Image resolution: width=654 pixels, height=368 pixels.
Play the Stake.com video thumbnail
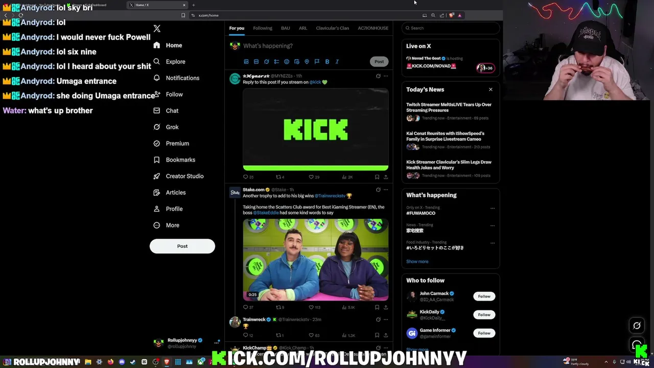[316, 260]
